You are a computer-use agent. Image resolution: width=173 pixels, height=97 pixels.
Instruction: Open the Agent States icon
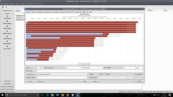click(x=7, y=41)
